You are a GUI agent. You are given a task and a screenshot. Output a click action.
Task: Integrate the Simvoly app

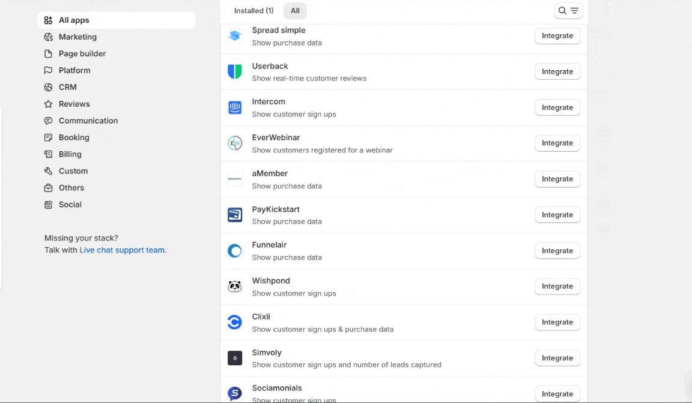point(557,358)
